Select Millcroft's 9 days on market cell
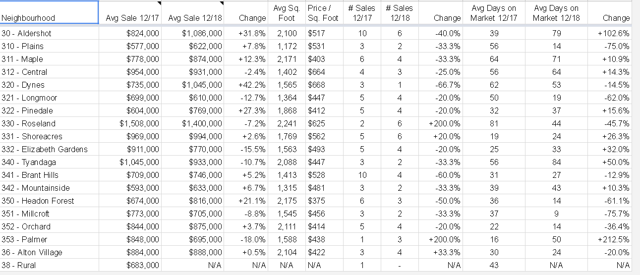 click(x=557, y=214)
